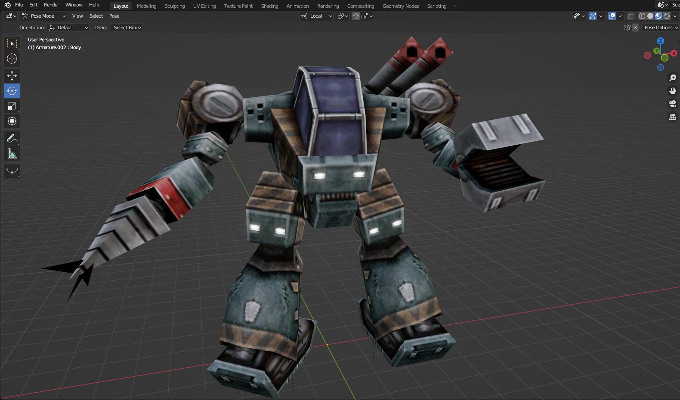Click the Pan view hand icon
The width and height of the screenshot is (680, 400).
[x=672, y=91]
